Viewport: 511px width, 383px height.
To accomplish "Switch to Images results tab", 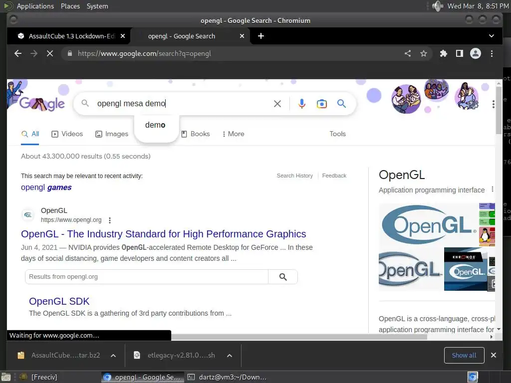I will 112,134.
